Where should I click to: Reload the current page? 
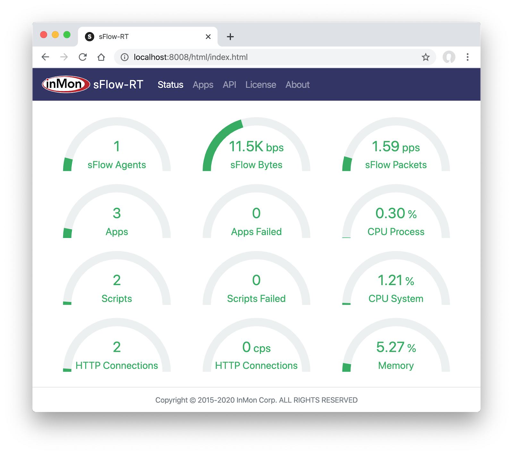pos(83,57)
